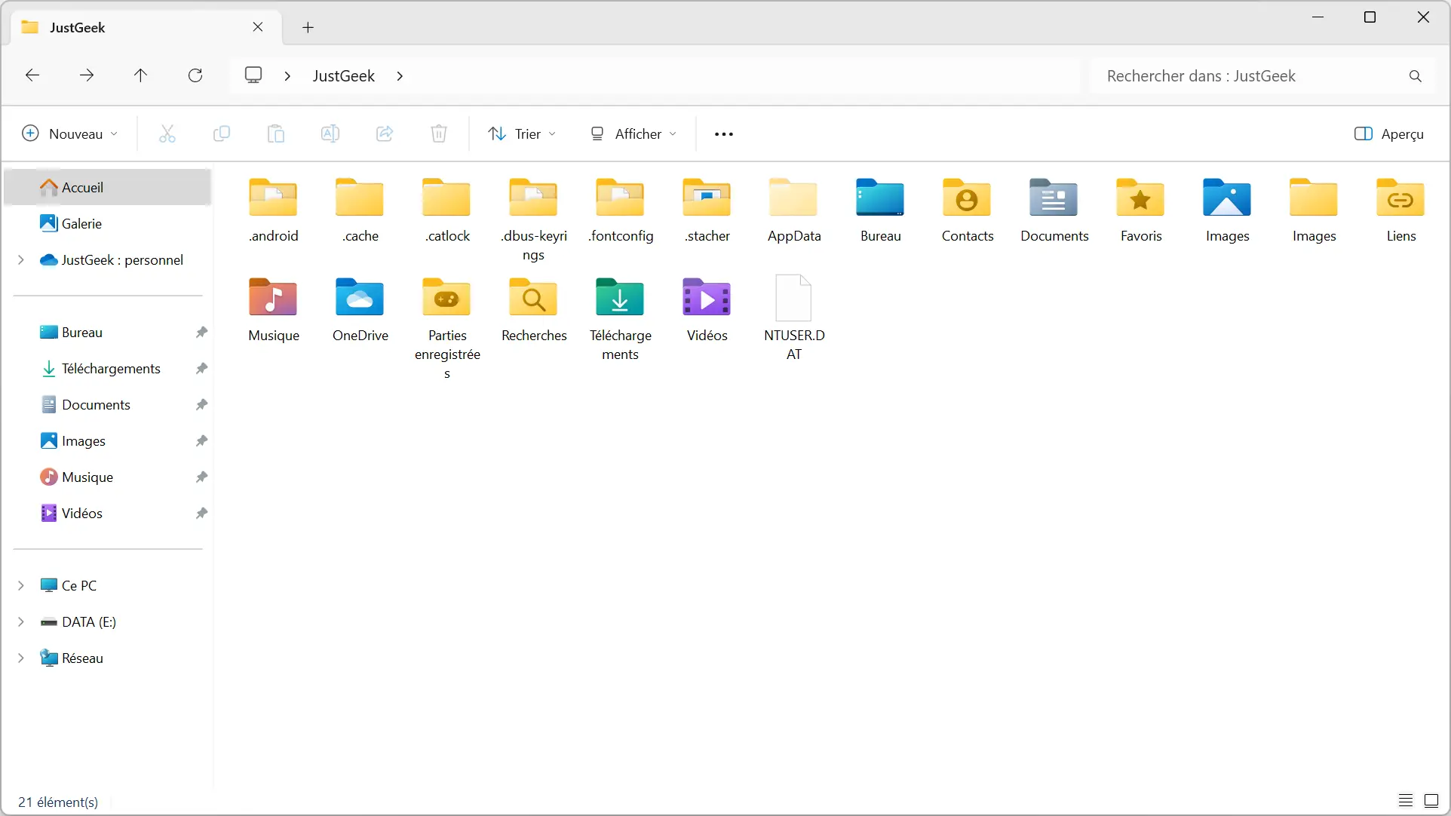Refresh the current folder view
1451x816 pixels.
195,75
